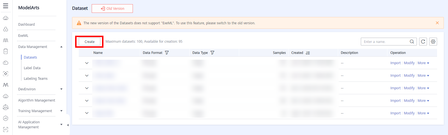Sort by Created column icon

(x=308, y=53)
